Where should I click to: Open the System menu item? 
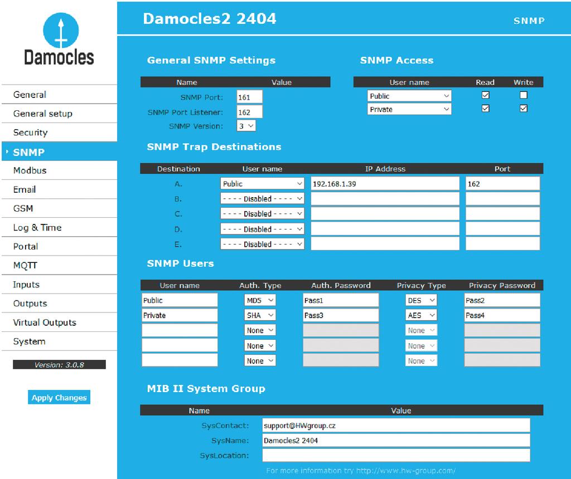[59, 341]
